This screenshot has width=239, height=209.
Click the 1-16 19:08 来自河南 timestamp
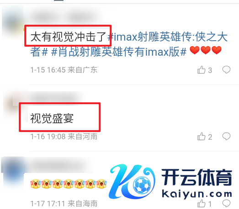[x=64, y=136]
